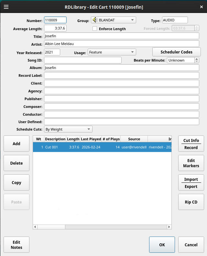The image size is (207, 256).
Task: Click the speaker icon in Group dropdown
Action: coord(95,20)
